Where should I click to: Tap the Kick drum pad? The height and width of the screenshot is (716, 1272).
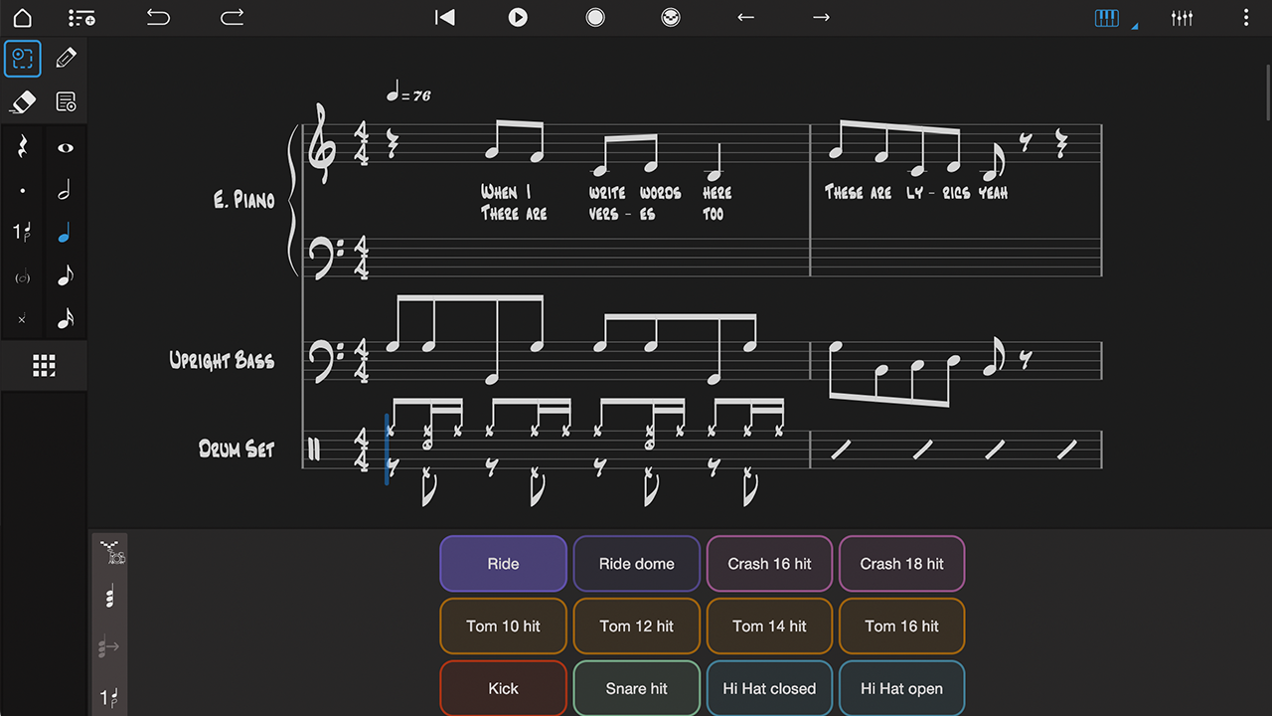point(503,688)
